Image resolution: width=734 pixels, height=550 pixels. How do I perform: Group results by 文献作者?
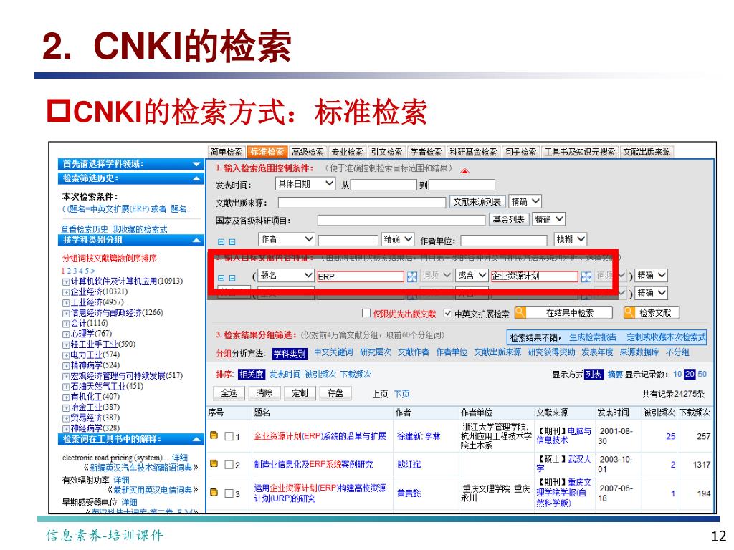[x=414, y=352]
